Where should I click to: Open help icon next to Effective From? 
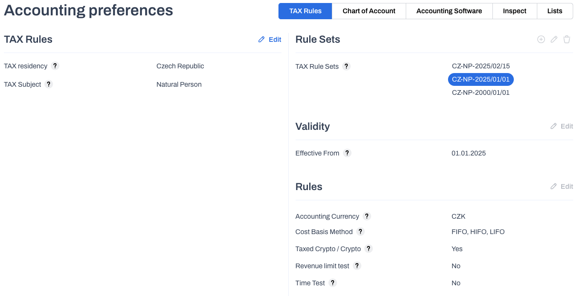(x=347, y=153)
